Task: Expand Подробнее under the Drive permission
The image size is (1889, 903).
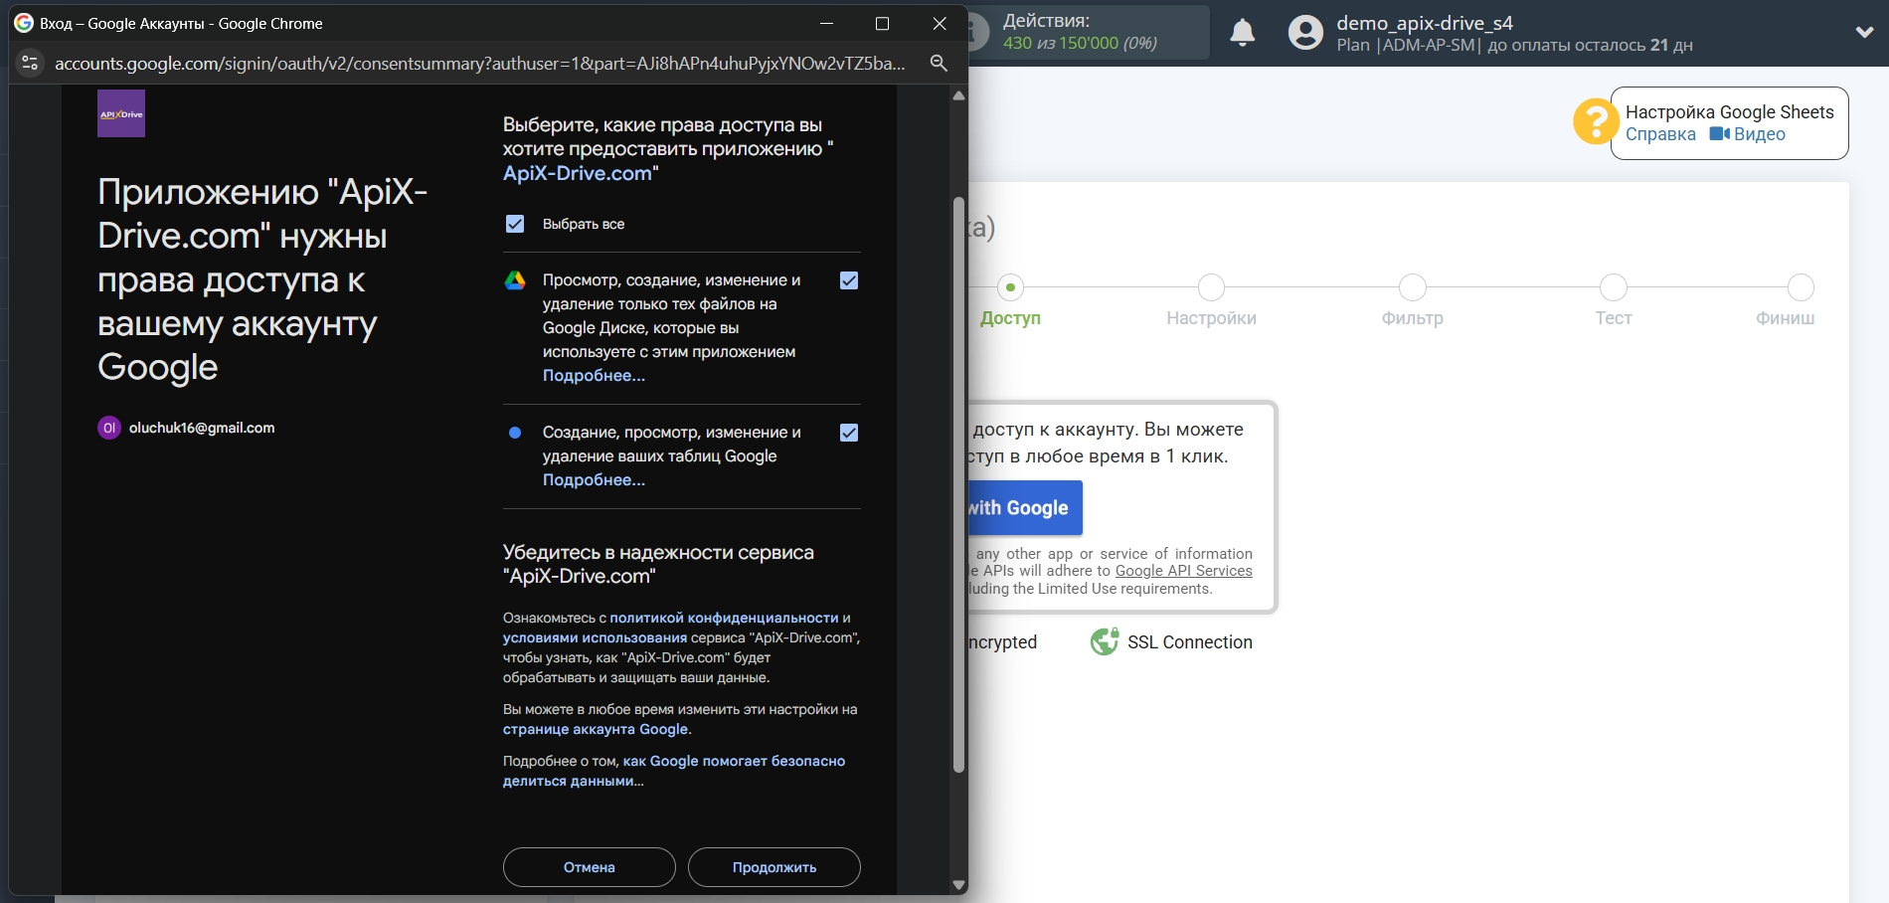Action: coord(593,376)
